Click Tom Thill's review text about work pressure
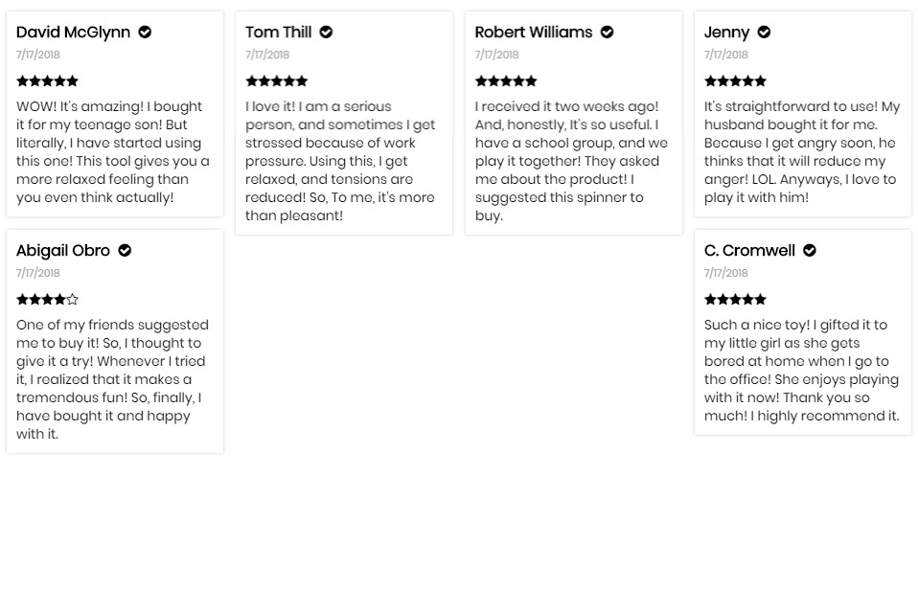 click(x=340, y=161)
